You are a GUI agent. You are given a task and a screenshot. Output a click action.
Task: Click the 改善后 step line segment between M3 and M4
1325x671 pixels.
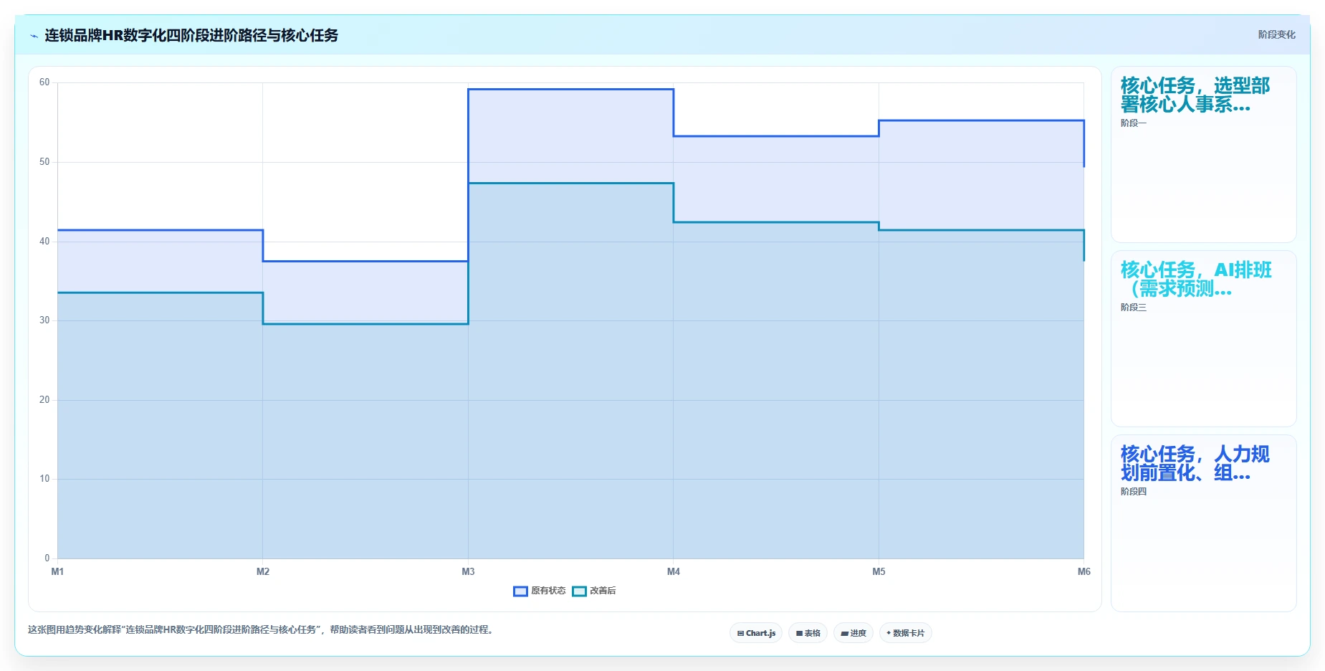pos(571,184)
